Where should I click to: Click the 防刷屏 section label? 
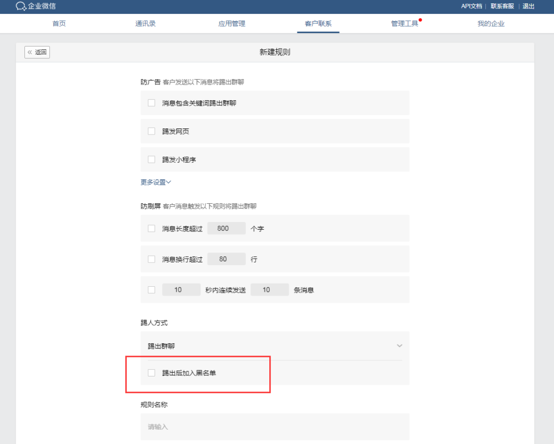(151, 206)
